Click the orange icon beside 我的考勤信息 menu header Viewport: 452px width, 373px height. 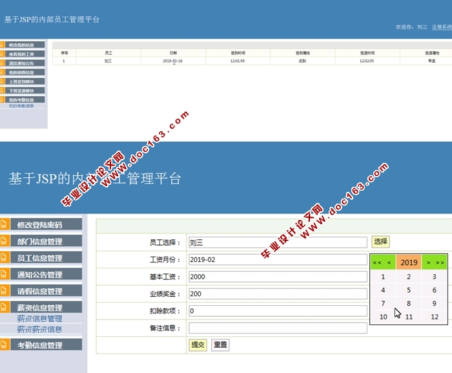(2, 100)
